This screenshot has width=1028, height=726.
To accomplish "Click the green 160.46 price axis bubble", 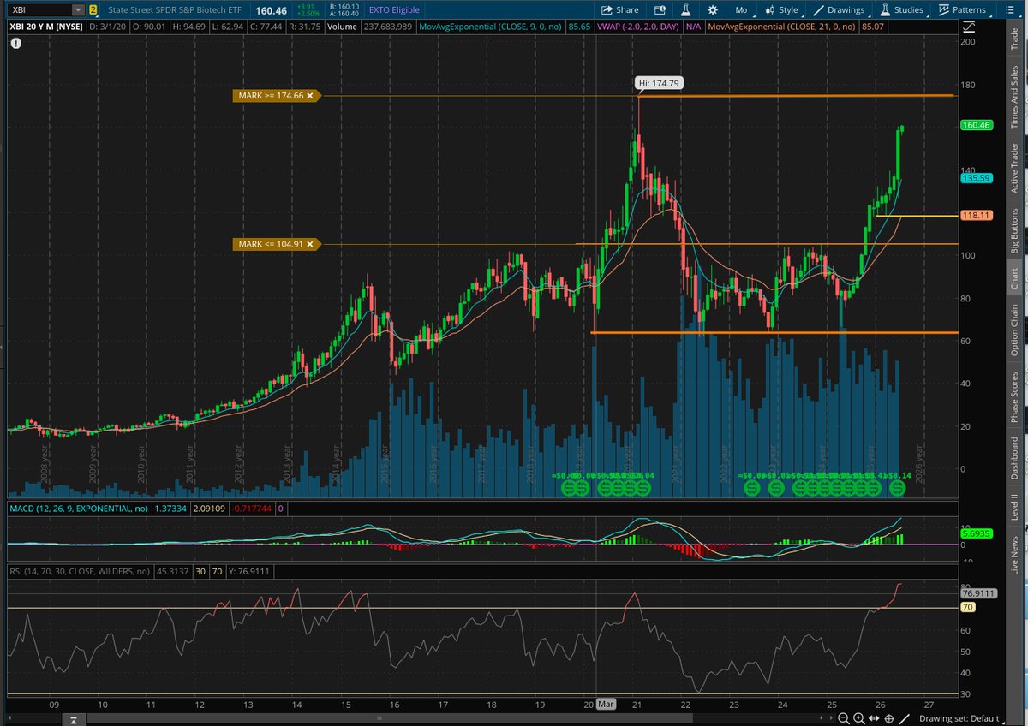I will pyautogui.click(x=976, y=125).
